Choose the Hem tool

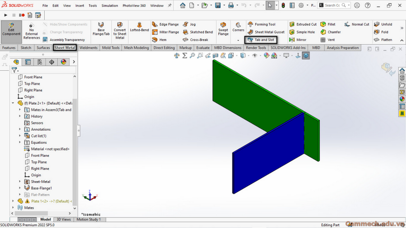tap(159, 40)
